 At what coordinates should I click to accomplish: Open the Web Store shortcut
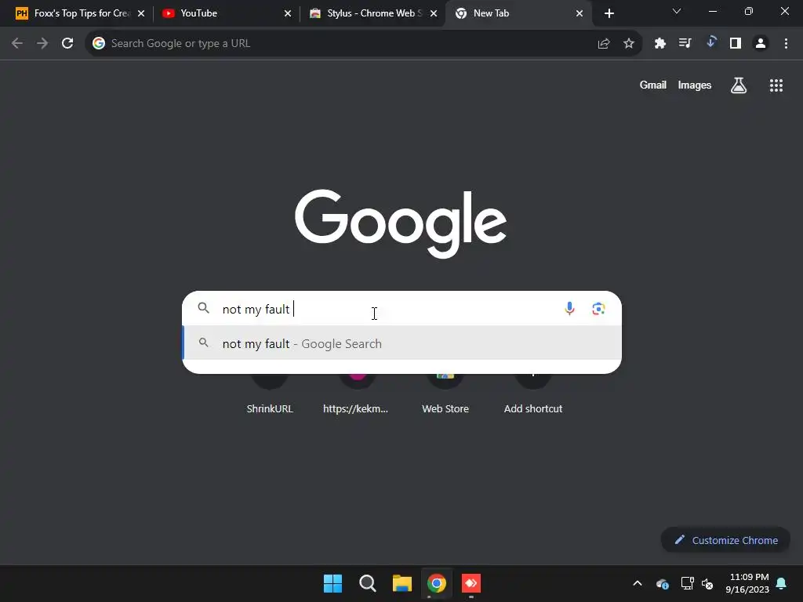pos(445,394)
